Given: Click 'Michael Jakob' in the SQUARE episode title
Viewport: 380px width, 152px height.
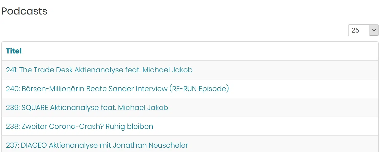Looking at the screenshot, I should click(143, 107).
